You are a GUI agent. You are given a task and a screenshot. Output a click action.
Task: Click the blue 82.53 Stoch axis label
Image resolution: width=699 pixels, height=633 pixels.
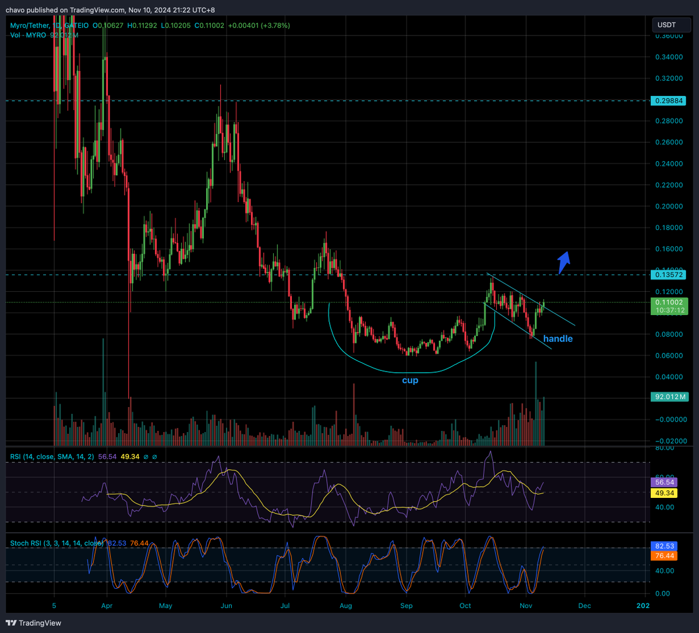pos(664,546)
